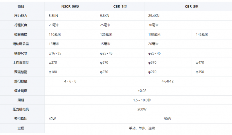Click the 190毫米 mold height cell

coord(168,34)
